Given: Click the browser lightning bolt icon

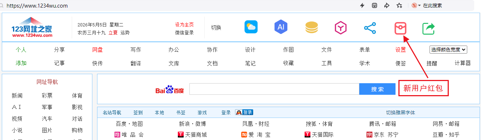Looking at the screenshot, I should (362, 5).
